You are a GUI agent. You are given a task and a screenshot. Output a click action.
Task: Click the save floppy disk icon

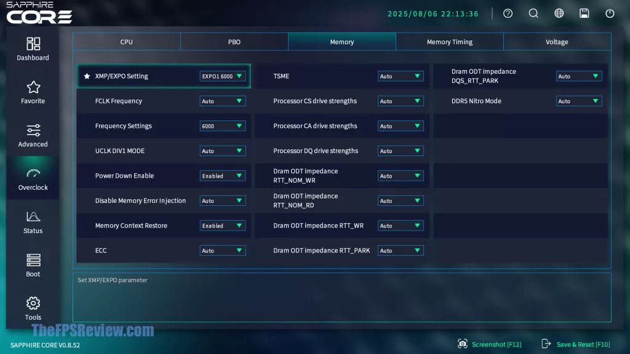pos(584,14)
